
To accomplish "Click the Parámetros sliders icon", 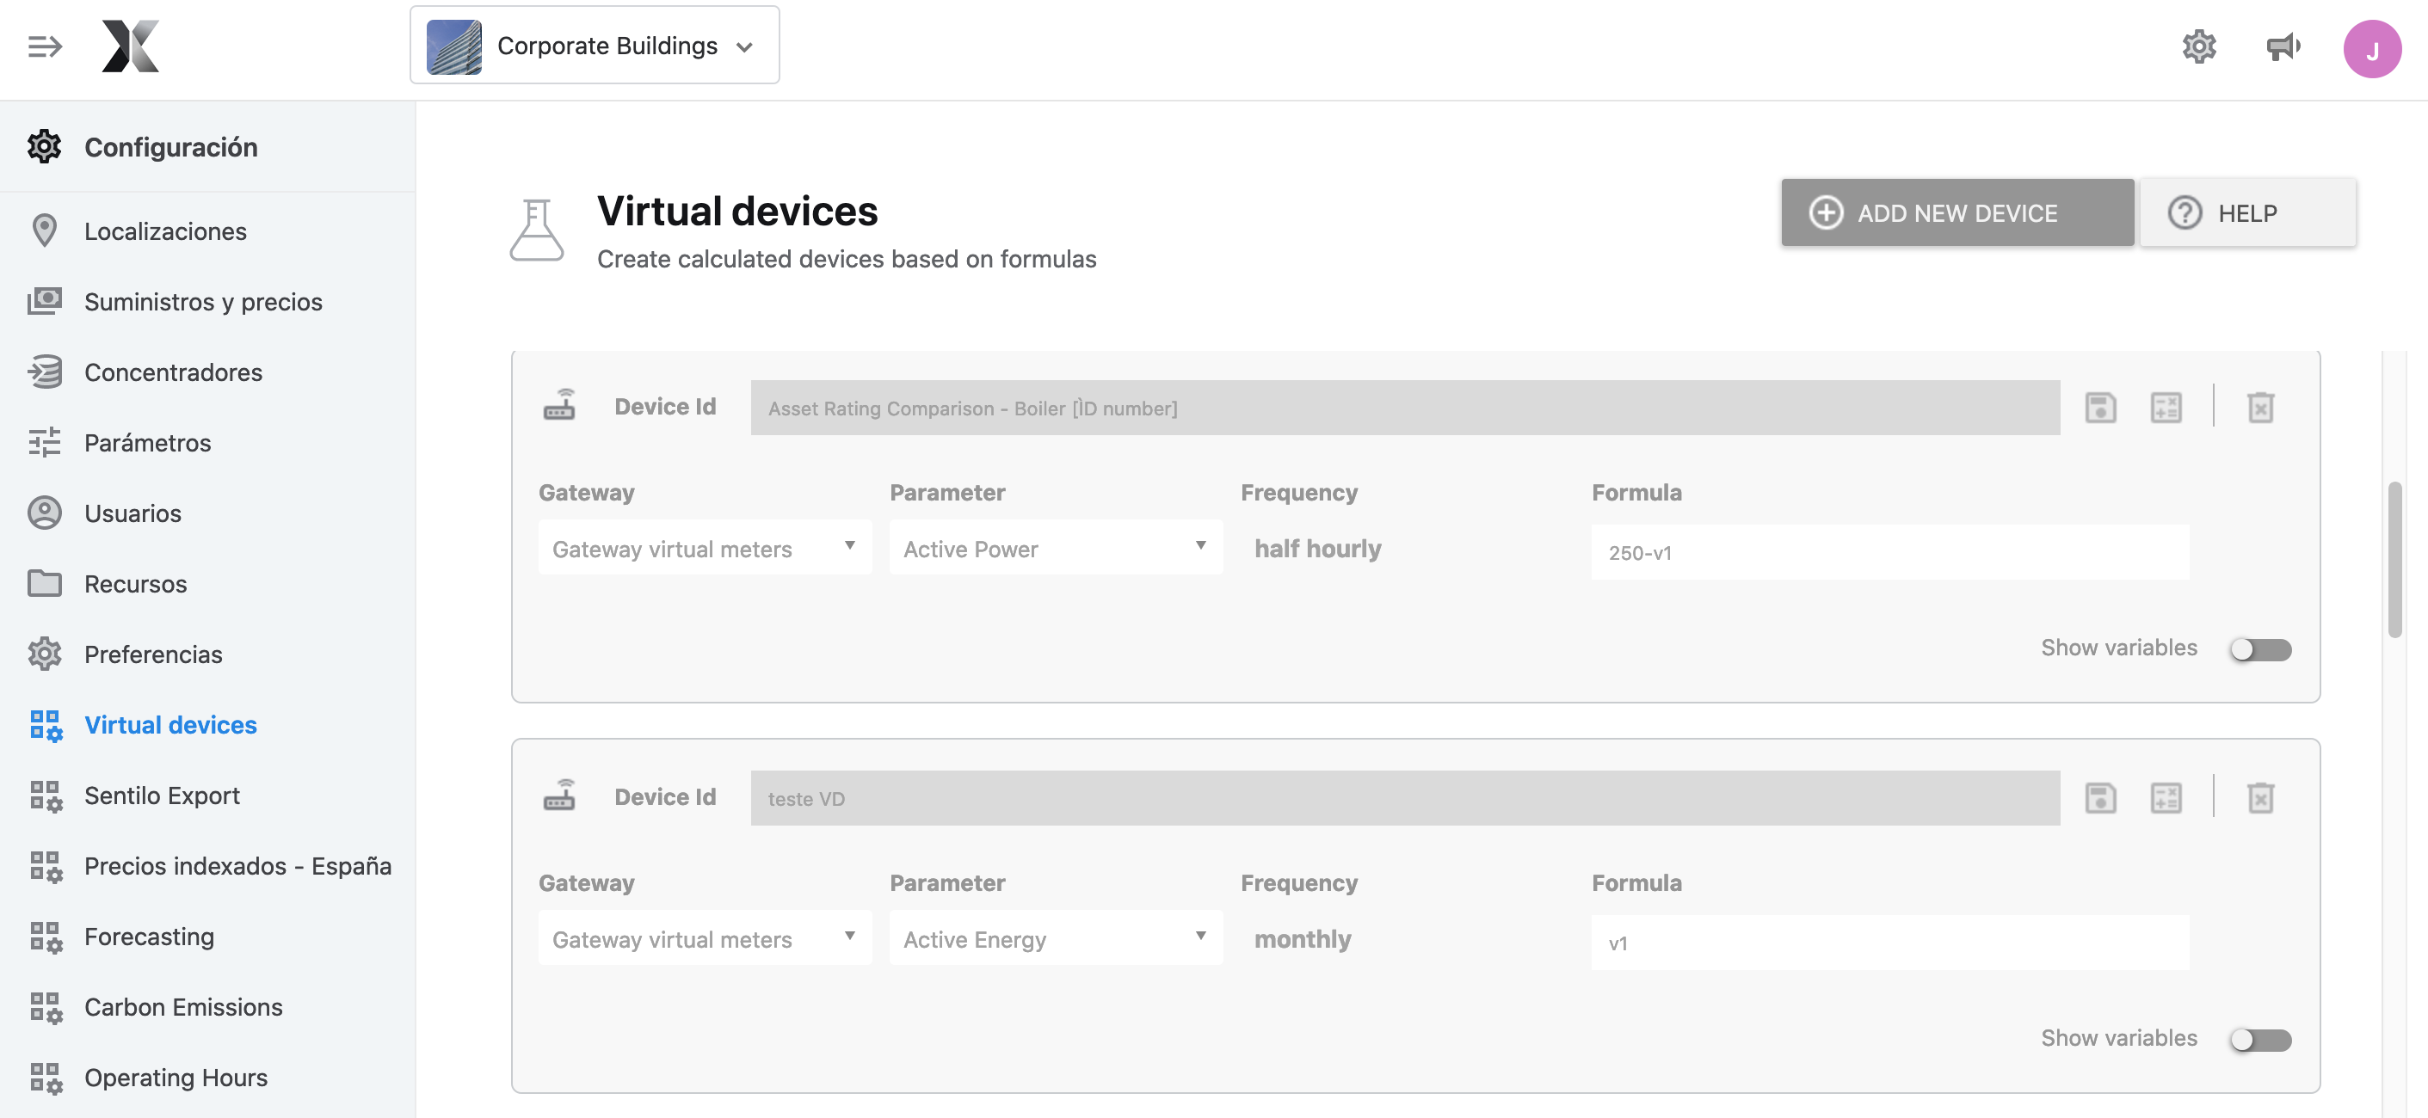I will point(44,443).
